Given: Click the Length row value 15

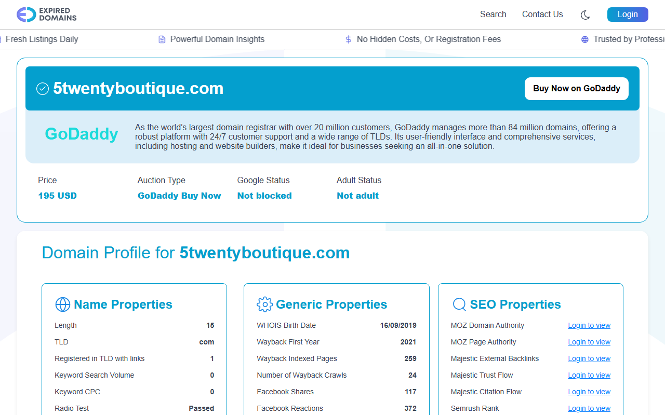Looking at the screenshot, I should click(210, 326).
